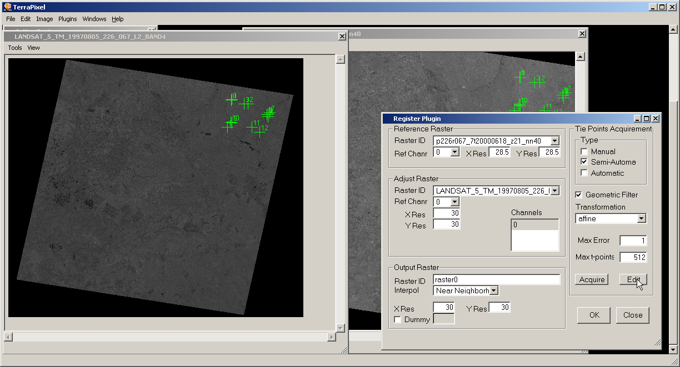Open the Plugins menu
The image size is (680, 367).
[67, 19]
